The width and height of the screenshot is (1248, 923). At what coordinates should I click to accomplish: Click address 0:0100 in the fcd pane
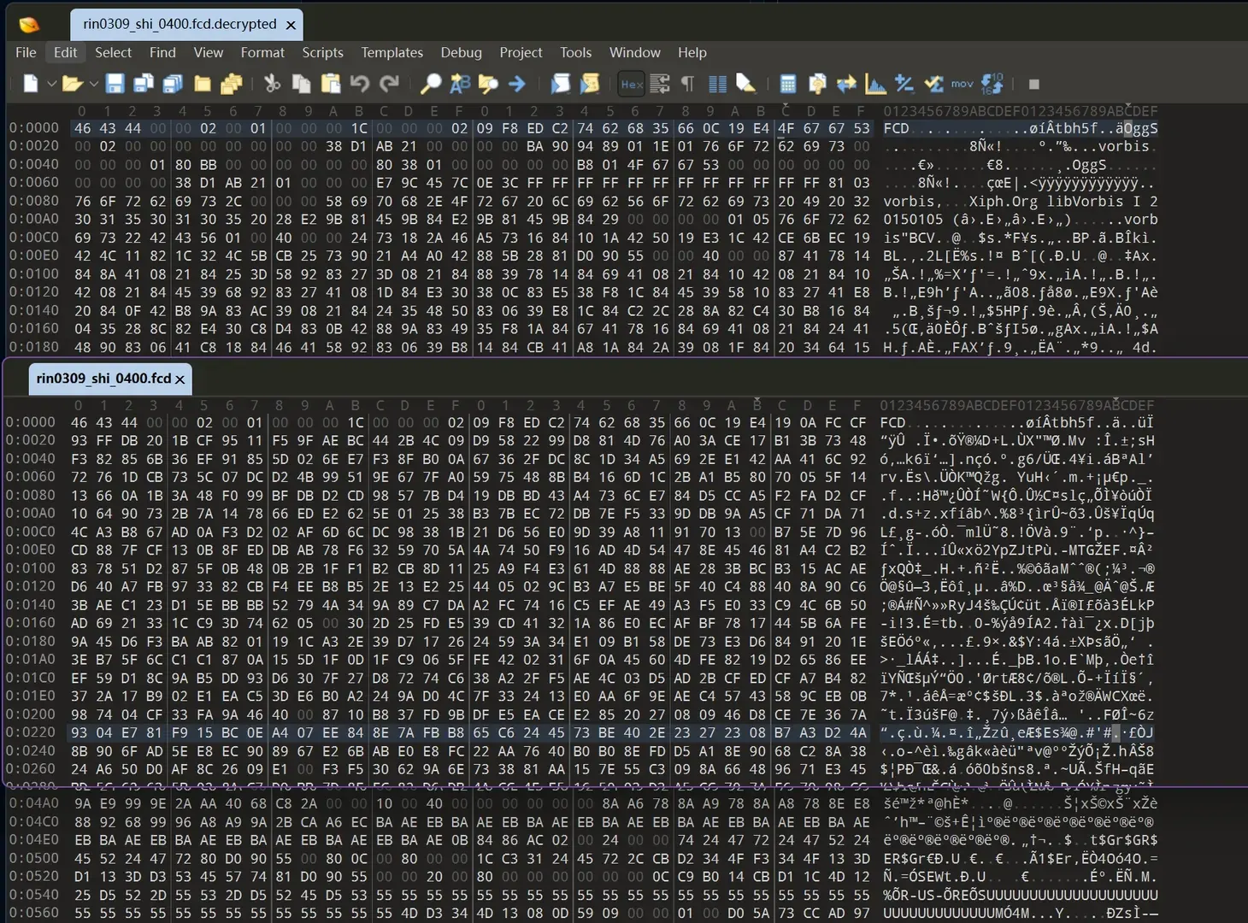[31, 568]
